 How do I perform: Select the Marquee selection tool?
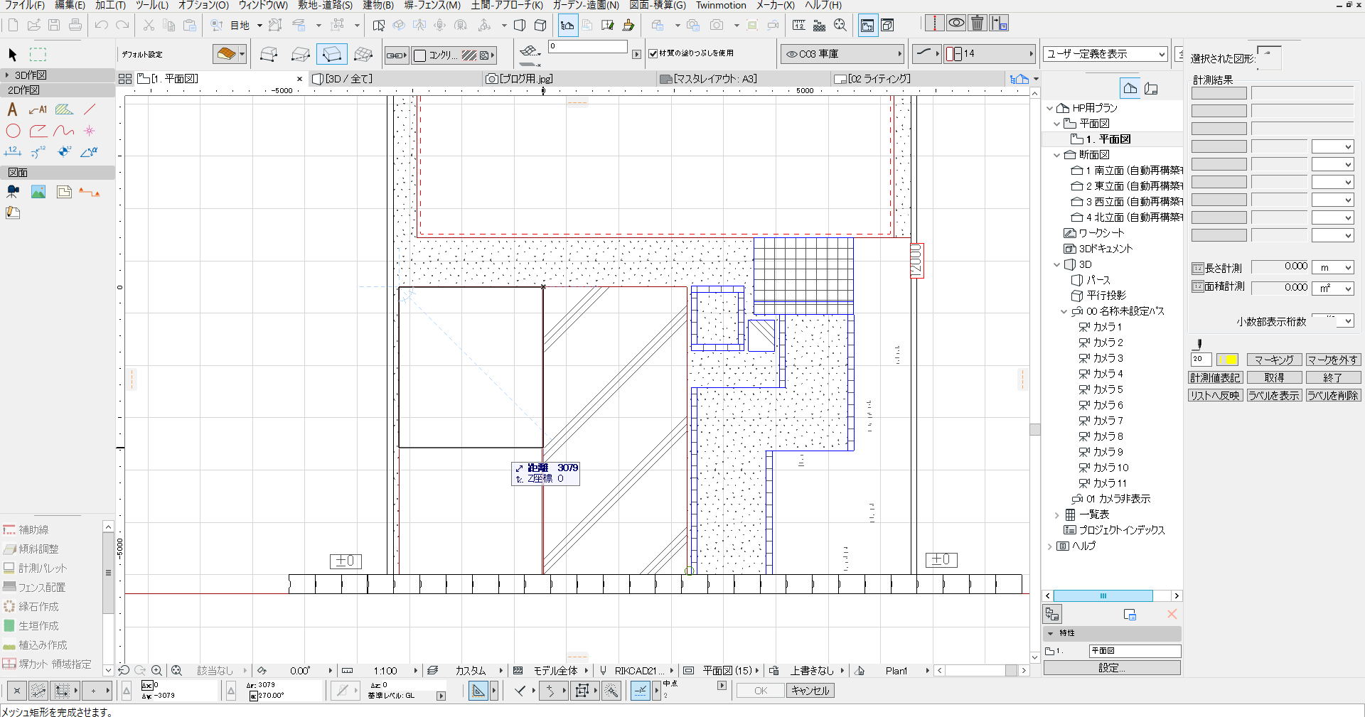coord(38,55)
